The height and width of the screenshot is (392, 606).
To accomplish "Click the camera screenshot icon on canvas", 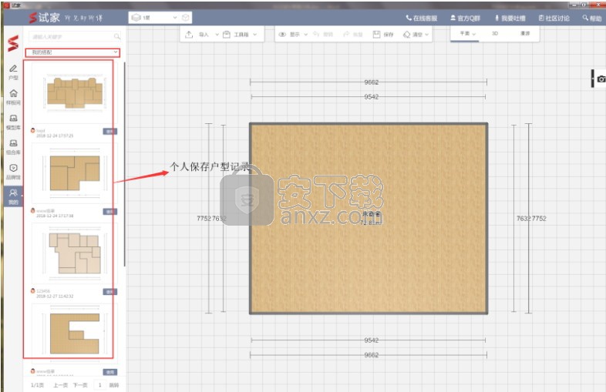I will point(601,79).
